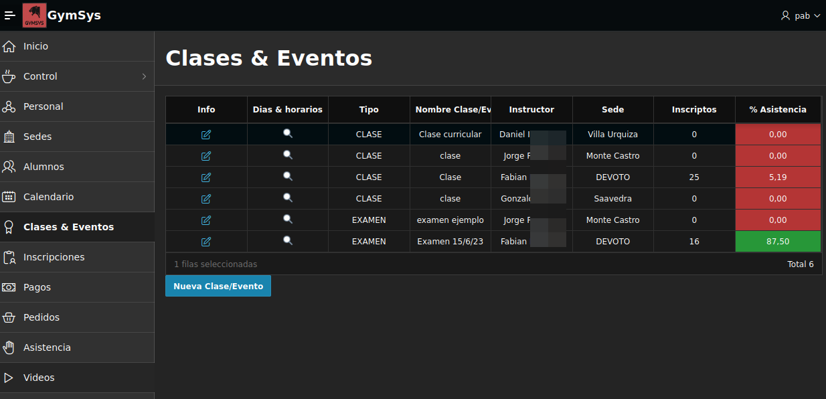Open the Asistencia hand icon in the sidebar
The image size is (826, 399).
click(10, 347)
